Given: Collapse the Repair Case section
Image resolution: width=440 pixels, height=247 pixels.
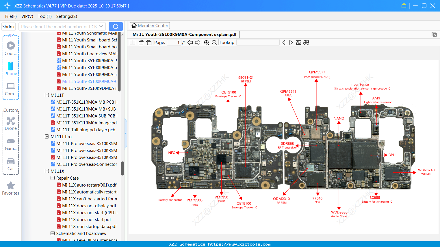Looking at the screenshot, I should (52, 178).
